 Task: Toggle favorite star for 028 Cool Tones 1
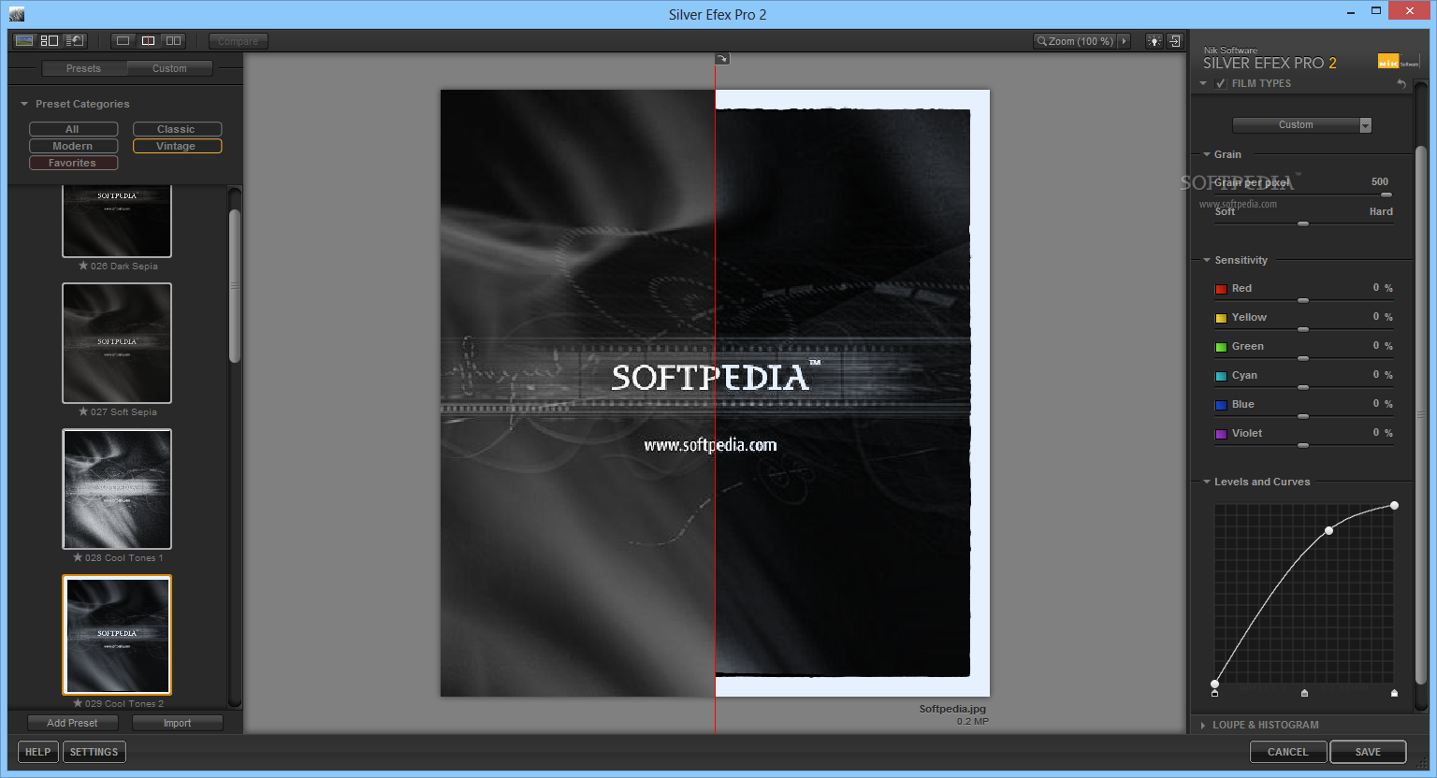[x=78, y=557]
